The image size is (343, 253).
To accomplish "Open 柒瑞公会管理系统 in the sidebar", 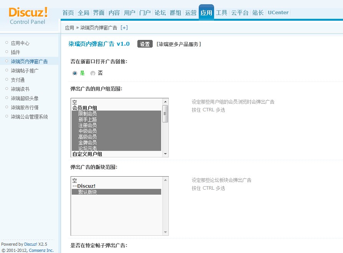I will click(29, 117).
